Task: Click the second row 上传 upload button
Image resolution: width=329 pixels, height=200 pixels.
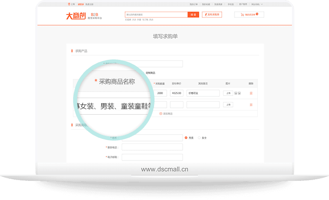Action: pyautogui.click(x=228, y=105)
